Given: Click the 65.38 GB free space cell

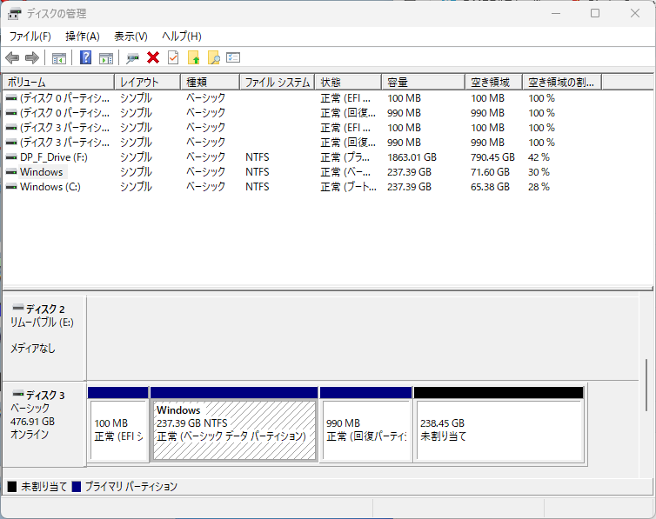Looking at the screenshot, I should 490,187.
